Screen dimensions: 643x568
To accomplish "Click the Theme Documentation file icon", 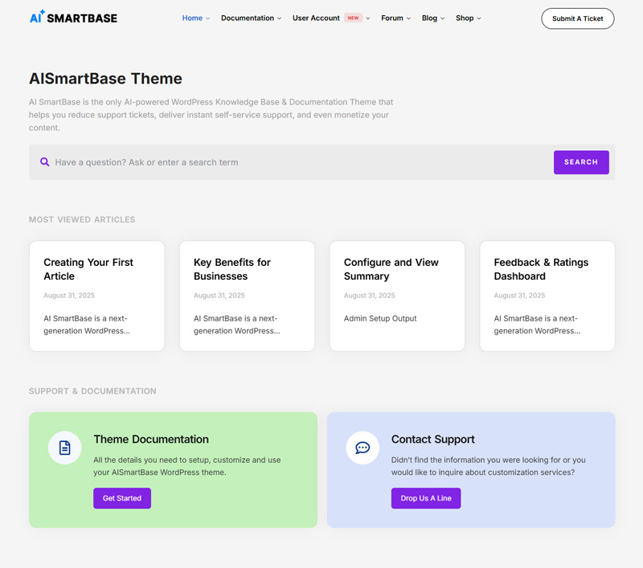I will [64, 447].
